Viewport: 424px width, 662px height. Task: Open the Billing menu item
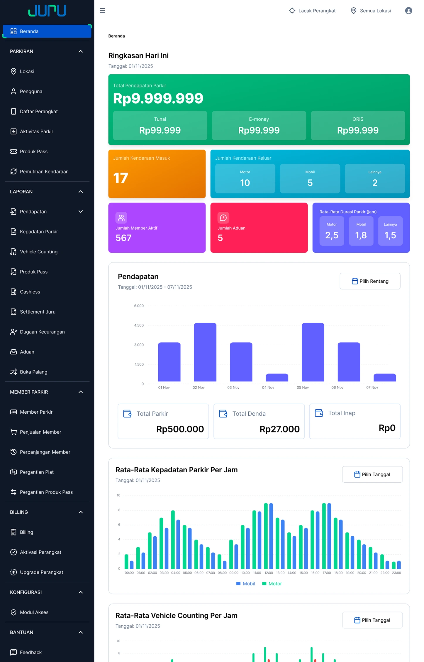(x=47, y=532)
